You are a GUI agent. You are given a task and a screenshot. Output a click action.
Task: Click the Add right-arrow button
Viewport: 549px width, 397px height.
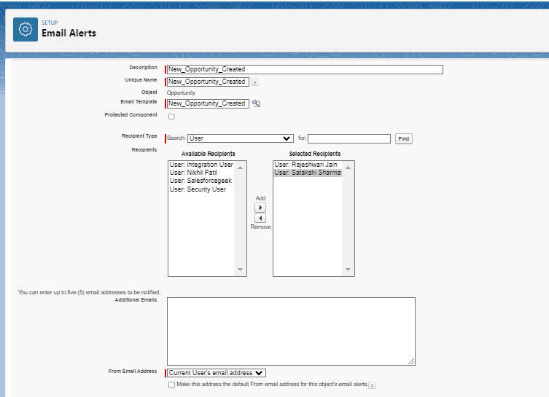(x=260, y=208)
